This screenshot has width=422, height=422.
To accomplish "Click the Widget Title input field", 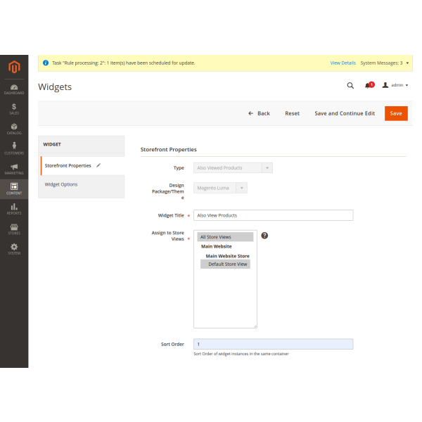I will 273,215.
